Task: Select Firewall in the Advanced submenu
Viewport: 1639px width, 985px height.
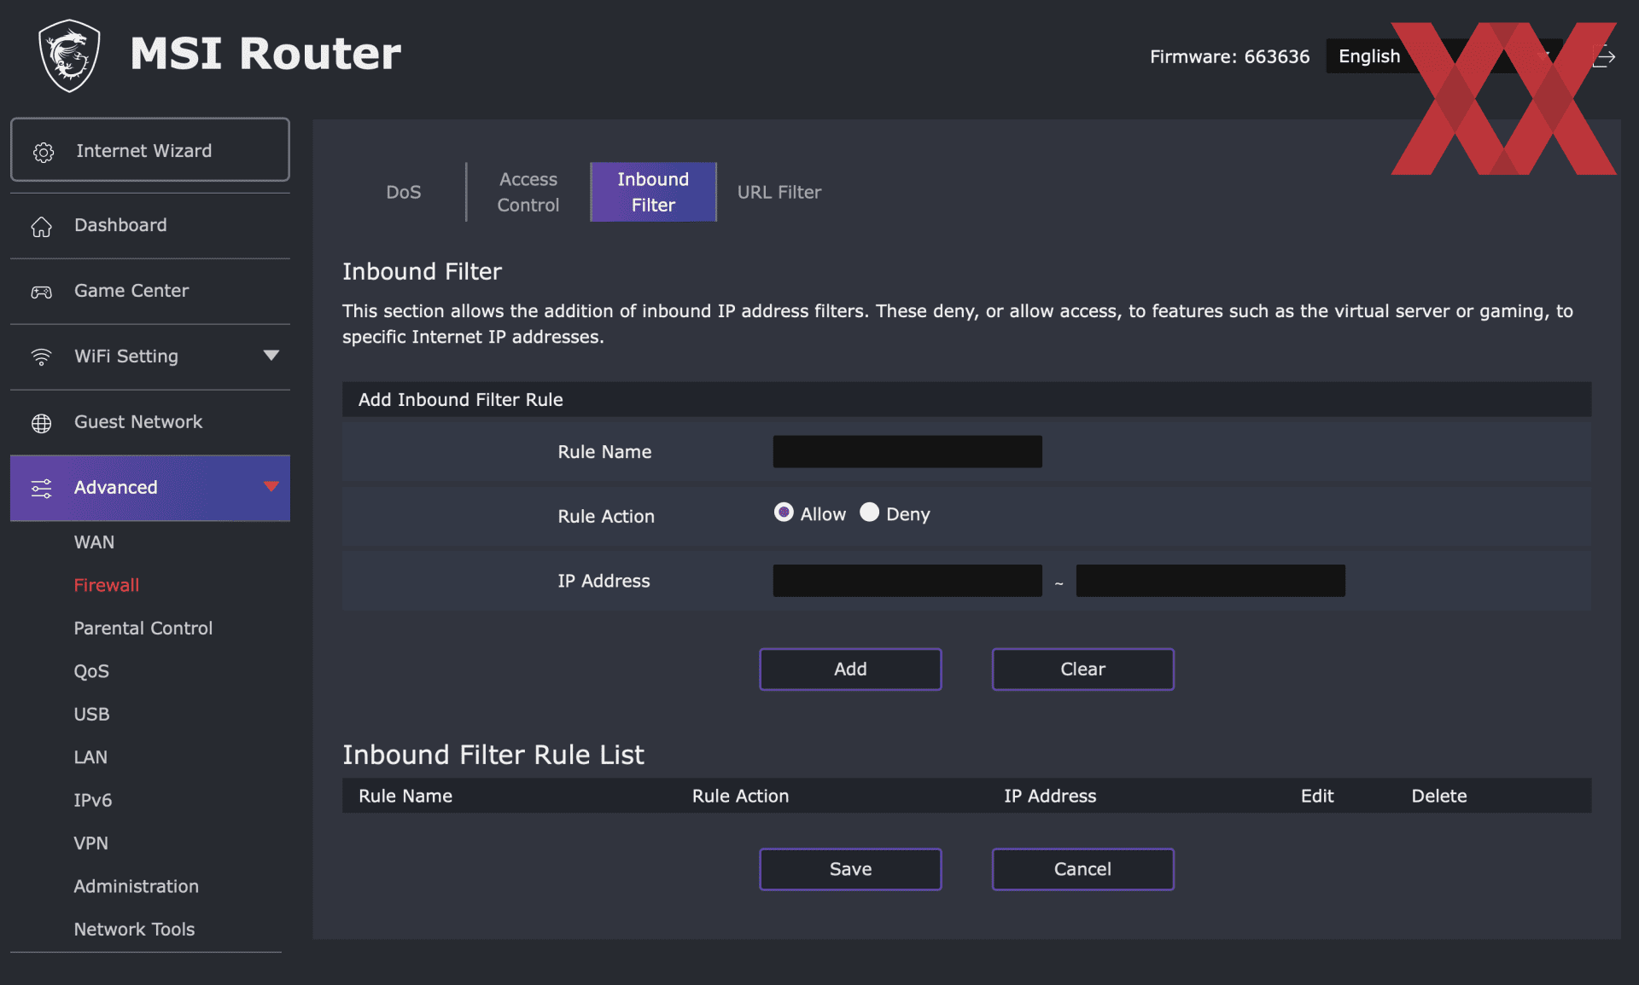Action: 107,585
